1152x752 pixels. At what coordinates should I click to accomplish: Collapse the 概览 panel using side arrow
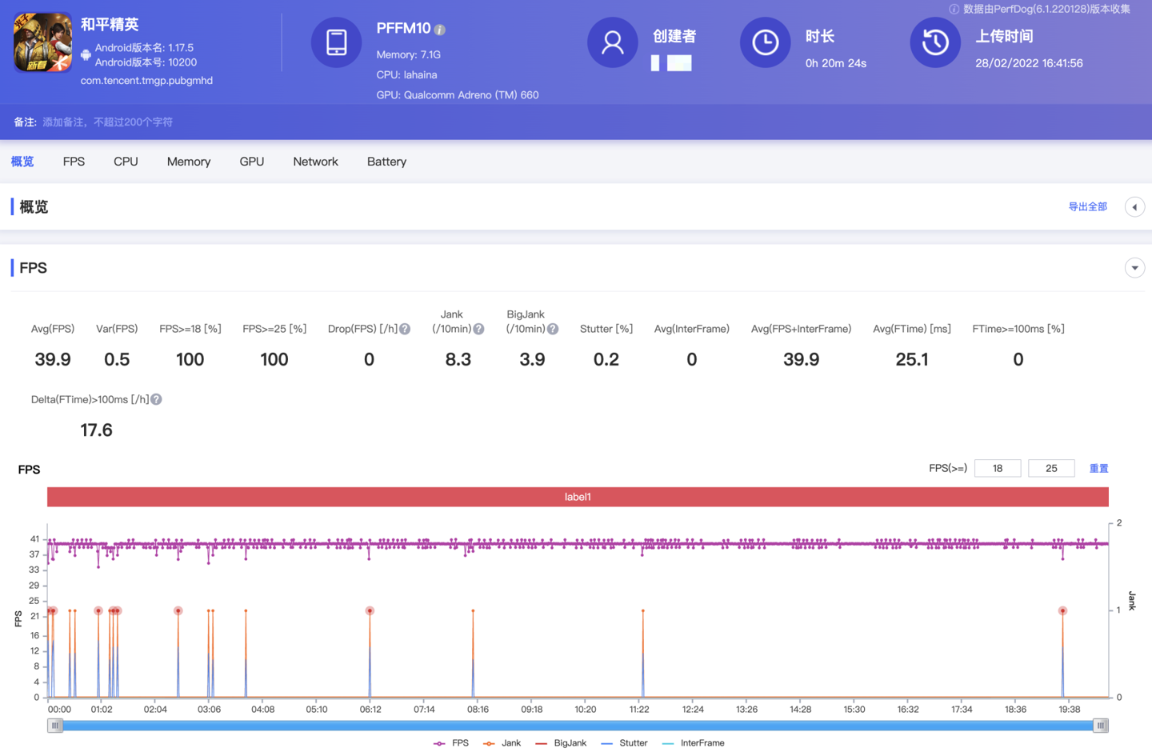1134,207
